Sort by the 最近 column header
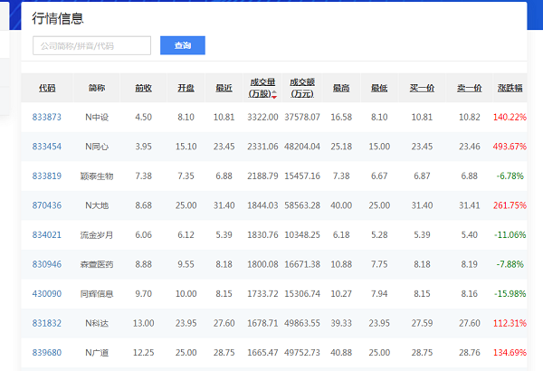543x371 pixels. click(x=224, y=88)
